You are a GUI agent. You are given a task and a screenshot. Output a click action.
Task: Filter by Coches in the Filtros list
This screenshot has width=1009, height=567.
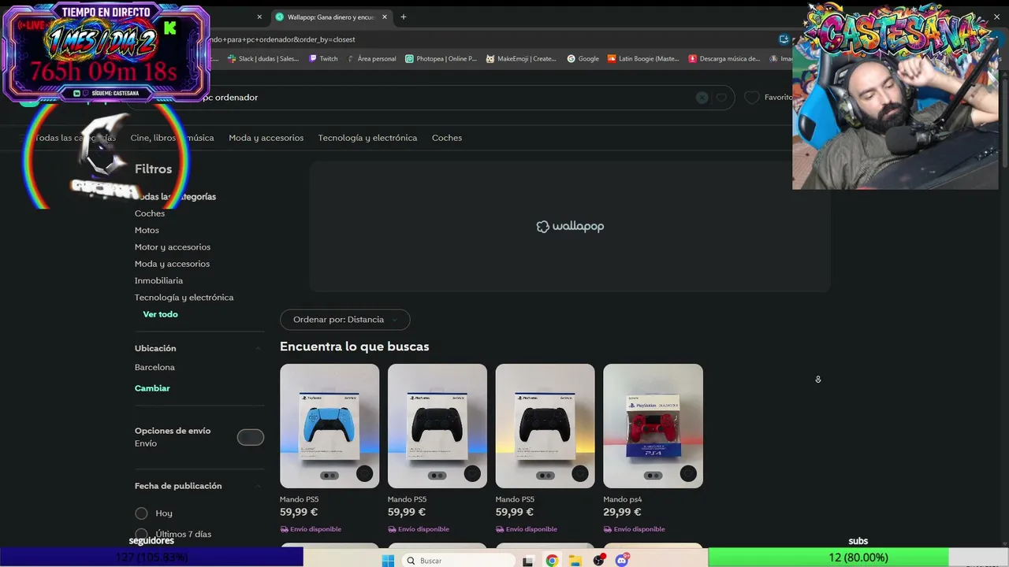click(x=150, y=213)
